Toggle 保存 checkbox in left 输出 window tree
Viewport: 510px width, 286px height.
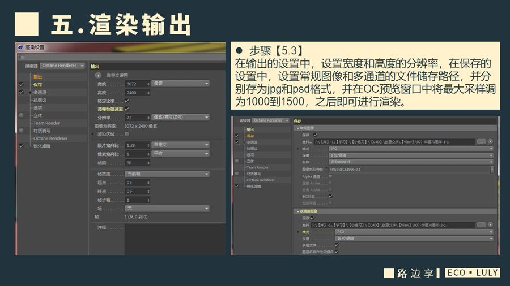click(22, 84)
